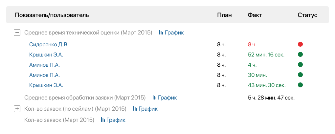Select Аминов П.А. with 4 ч. fact
The width and height of the screenshot is (335, 134).
tap(44, 65)
